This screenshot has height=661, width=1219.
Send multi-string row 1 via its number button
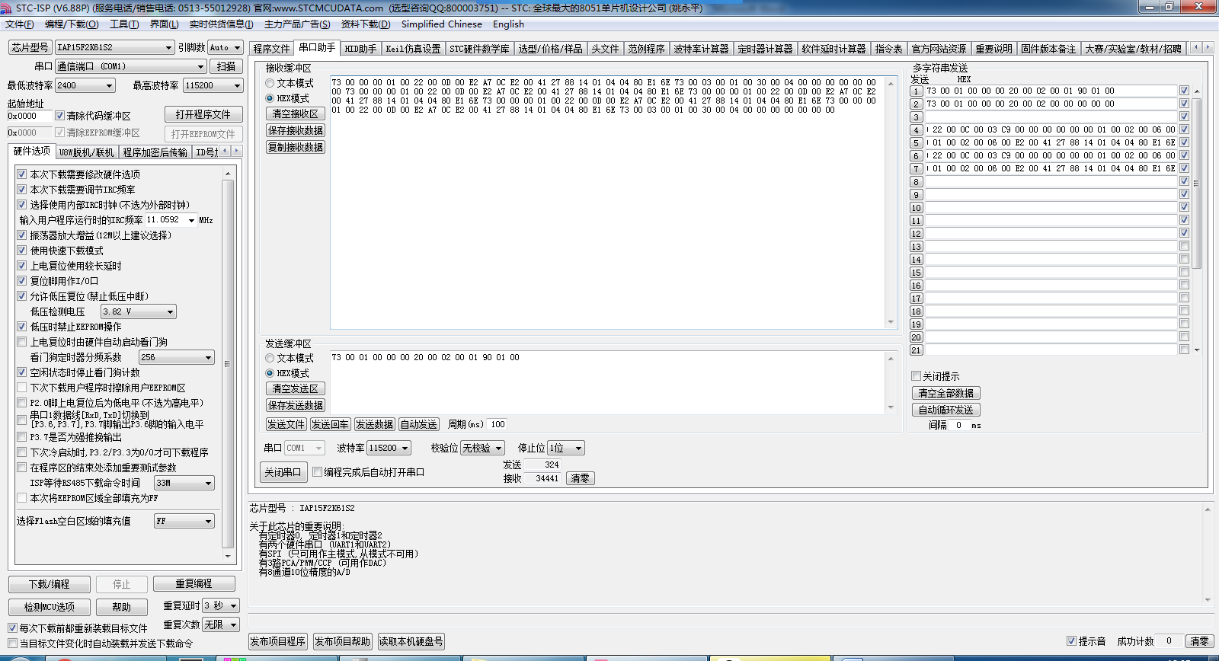(x=917, y=91)
